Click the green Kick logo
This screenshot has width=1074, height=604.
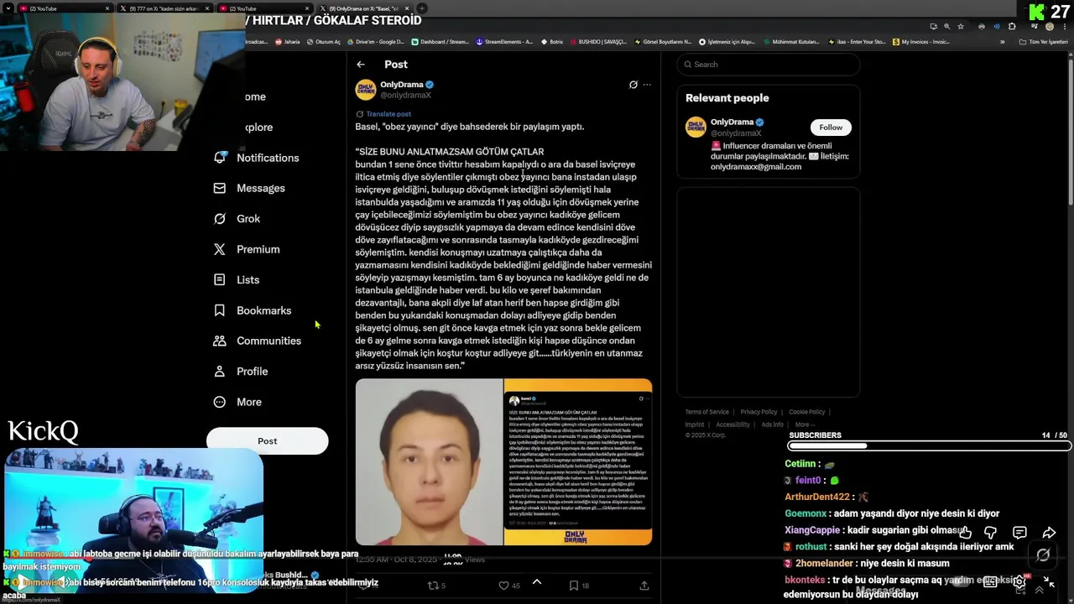pos(1038,12)
